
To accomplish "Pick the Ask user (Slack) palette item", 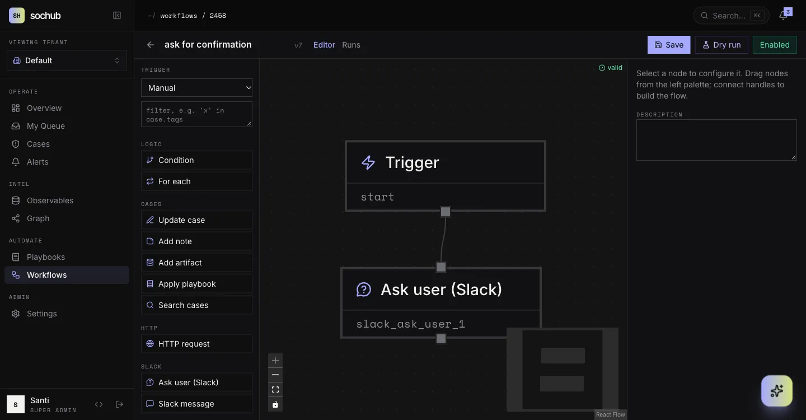I will point(196,382).
